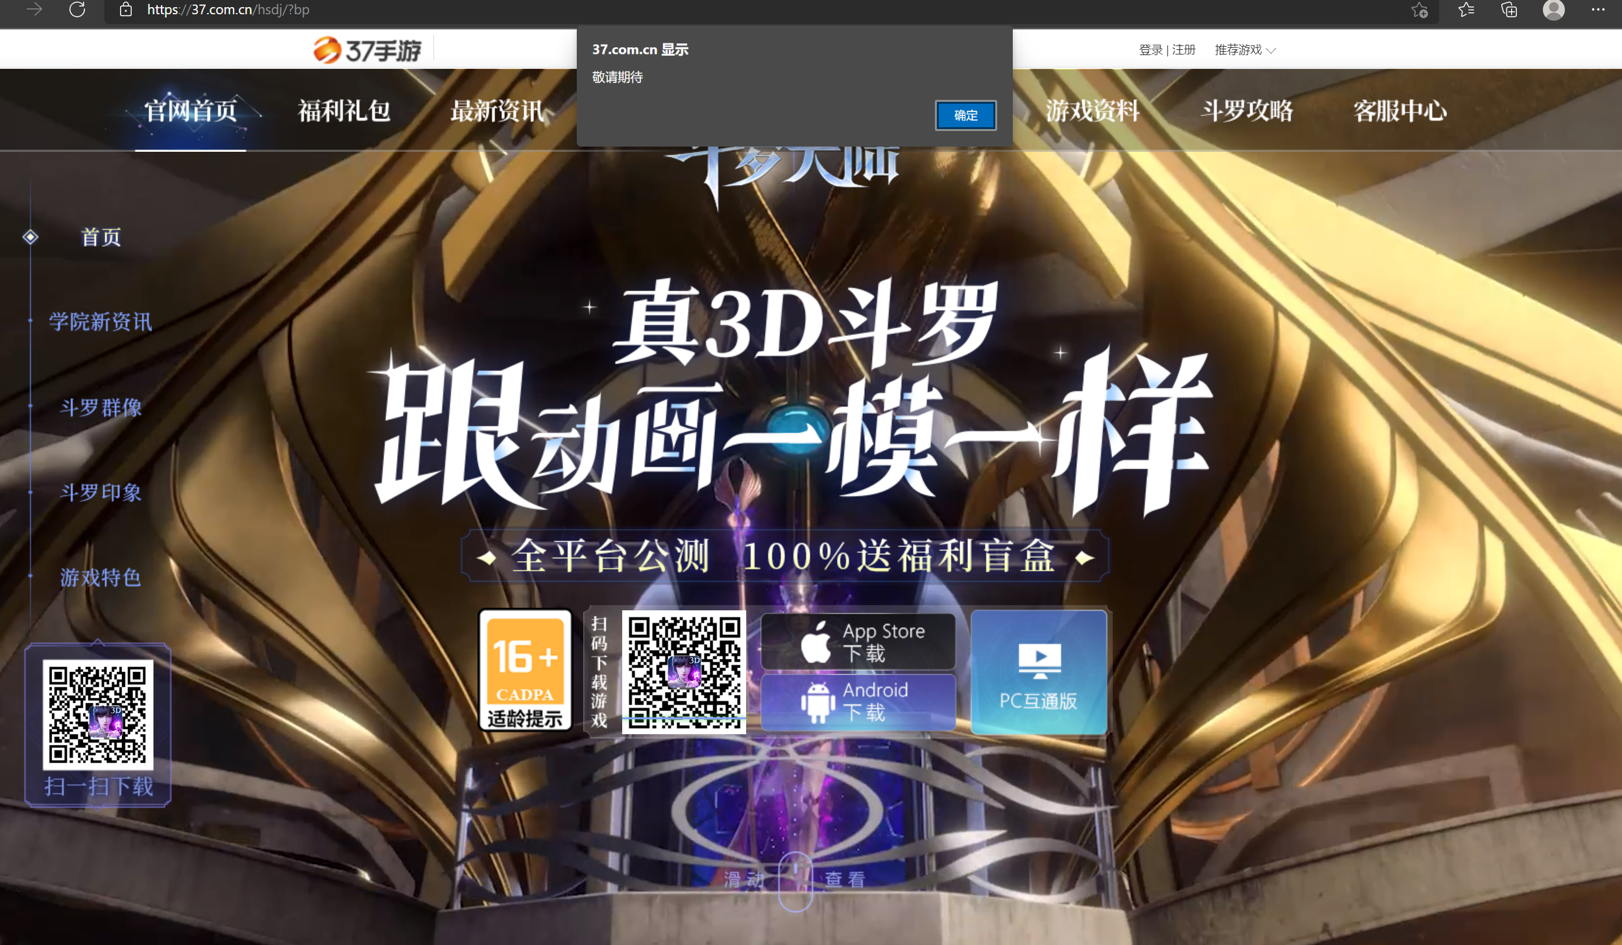Click the site lock icon in address bar
This screenshot has width=1622, height=945.
click(126, 10)
